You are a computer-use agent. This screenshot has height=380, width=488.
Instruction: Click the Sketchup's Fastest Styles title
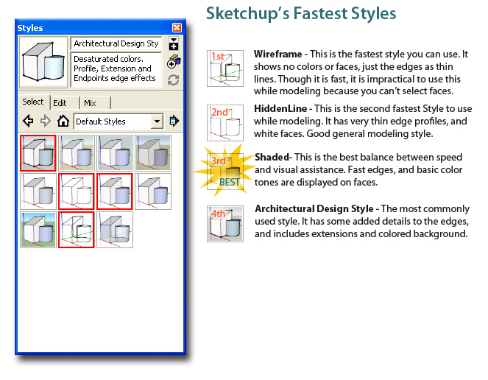pos(301,14)
